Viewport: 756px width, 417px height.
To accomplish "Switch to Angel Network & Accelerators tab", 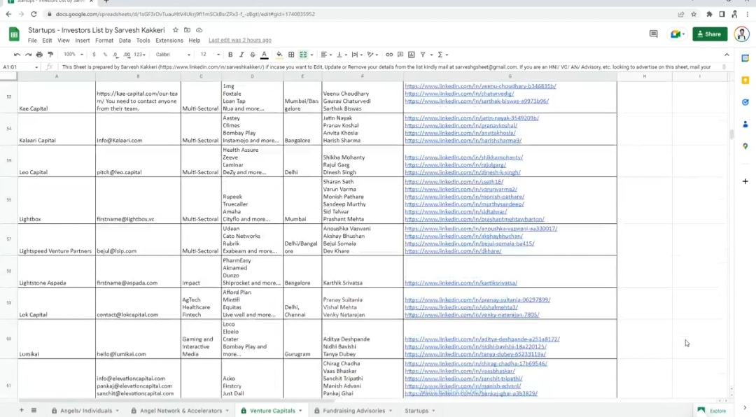I will 181,411.
